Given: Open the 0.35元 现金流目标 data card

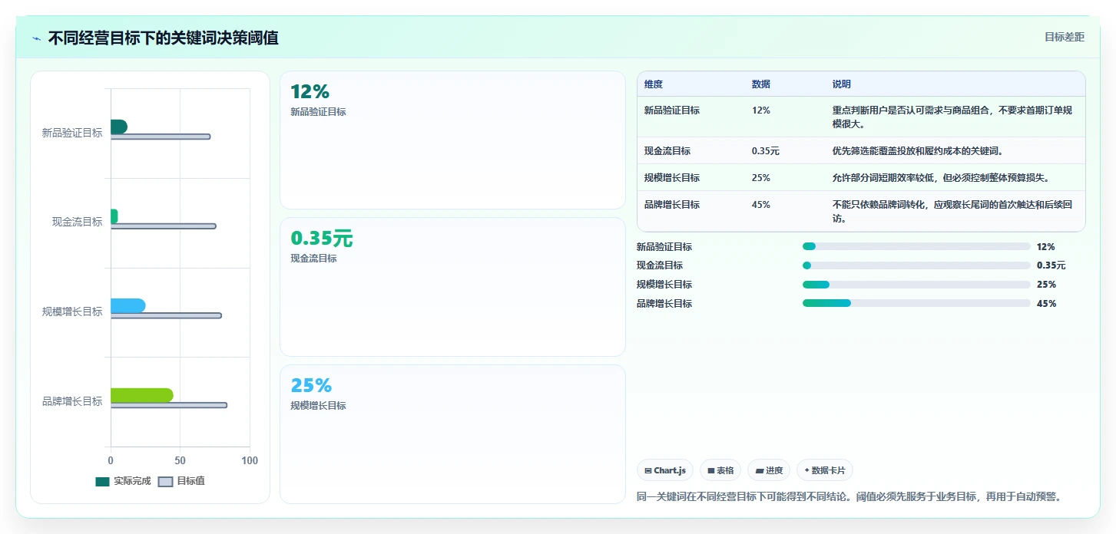Looking at the screenshot, I should click(452, 287).
